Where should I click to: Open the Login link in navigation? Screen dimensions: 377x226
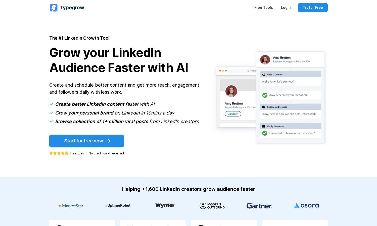[x=286, y=8]
